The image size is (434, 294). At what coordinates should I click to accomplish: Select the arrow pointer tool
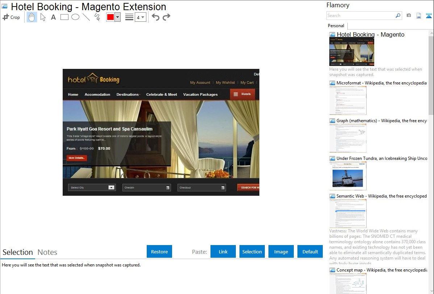tap(43, 17)
